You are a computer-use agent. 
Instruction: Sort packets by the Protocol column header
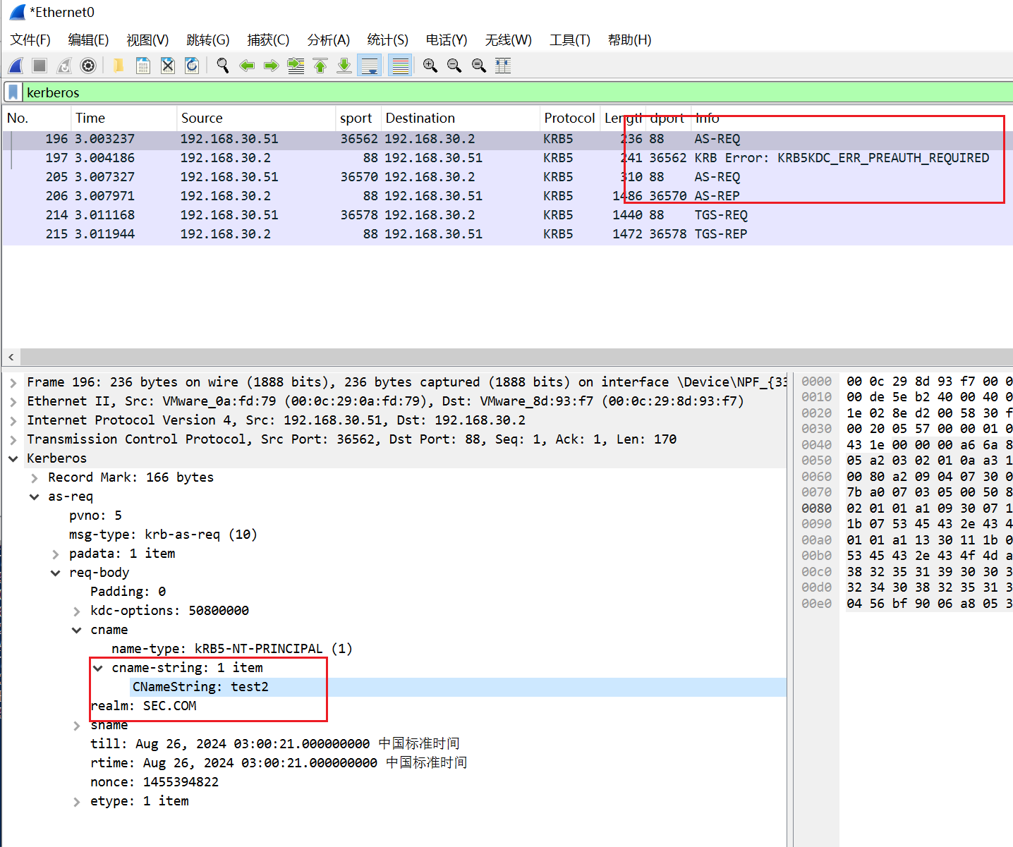(x=569, y=118)
